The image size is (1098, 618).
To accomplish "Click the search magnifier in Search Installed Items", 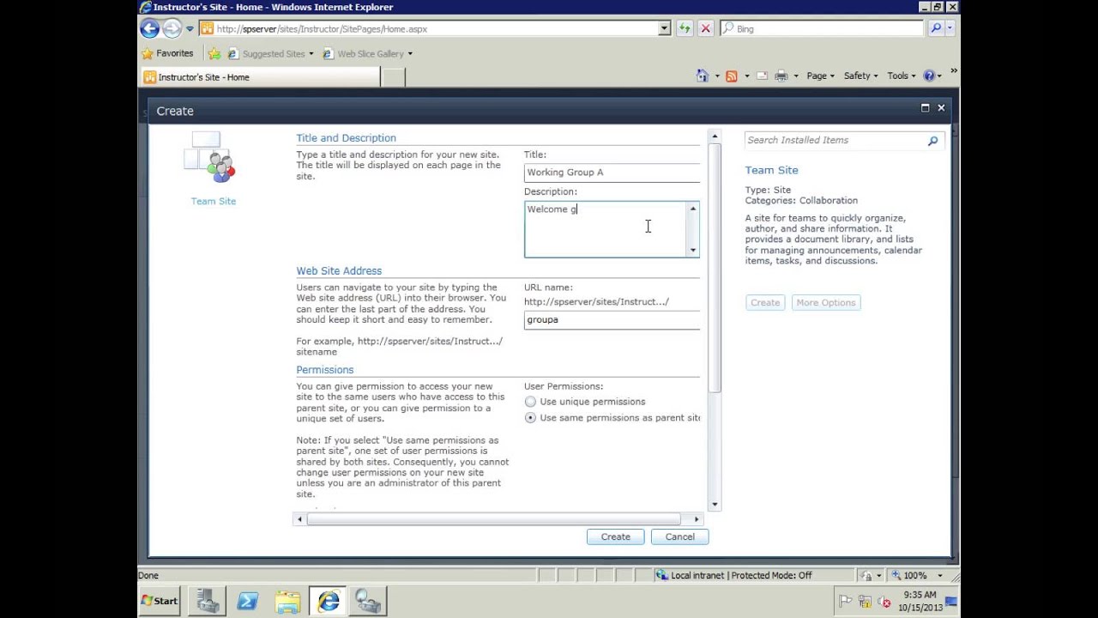I will [x=932, y=141].
